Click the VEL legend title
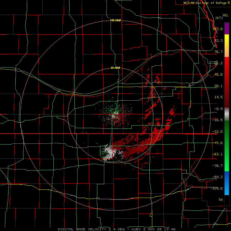The height and width of the screenshot is (231, 231). (x=226, y=15)
